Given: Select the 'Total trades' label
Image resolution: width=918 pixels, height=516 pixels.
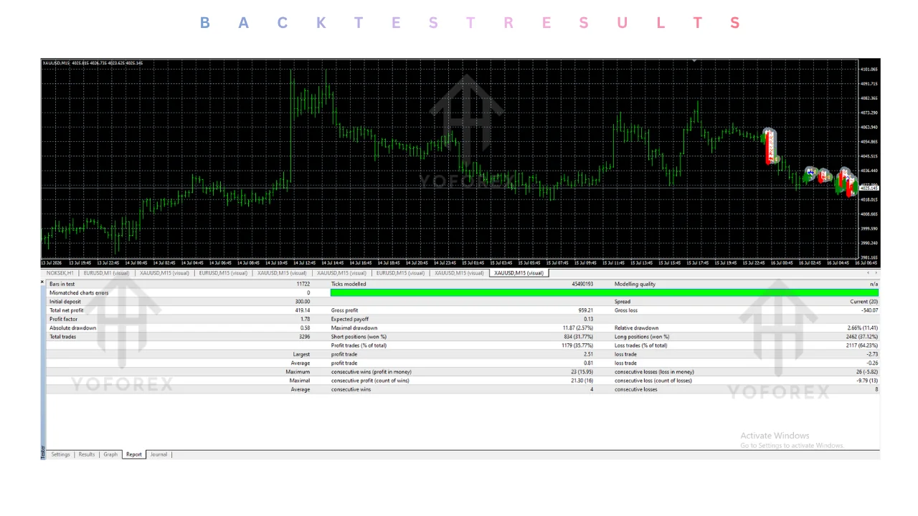Looking at the screenshot, I should 62,337.
